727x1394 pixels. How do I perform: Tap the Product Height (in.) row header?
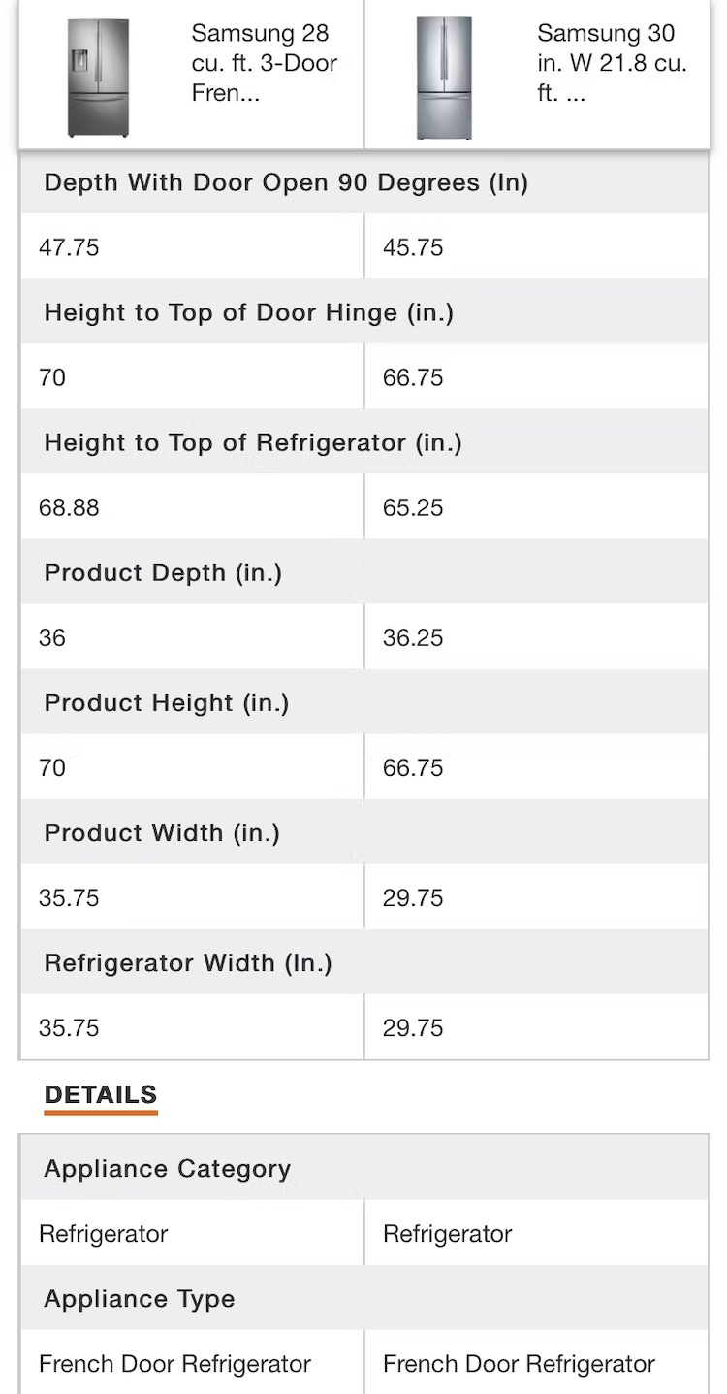[167, 703]
